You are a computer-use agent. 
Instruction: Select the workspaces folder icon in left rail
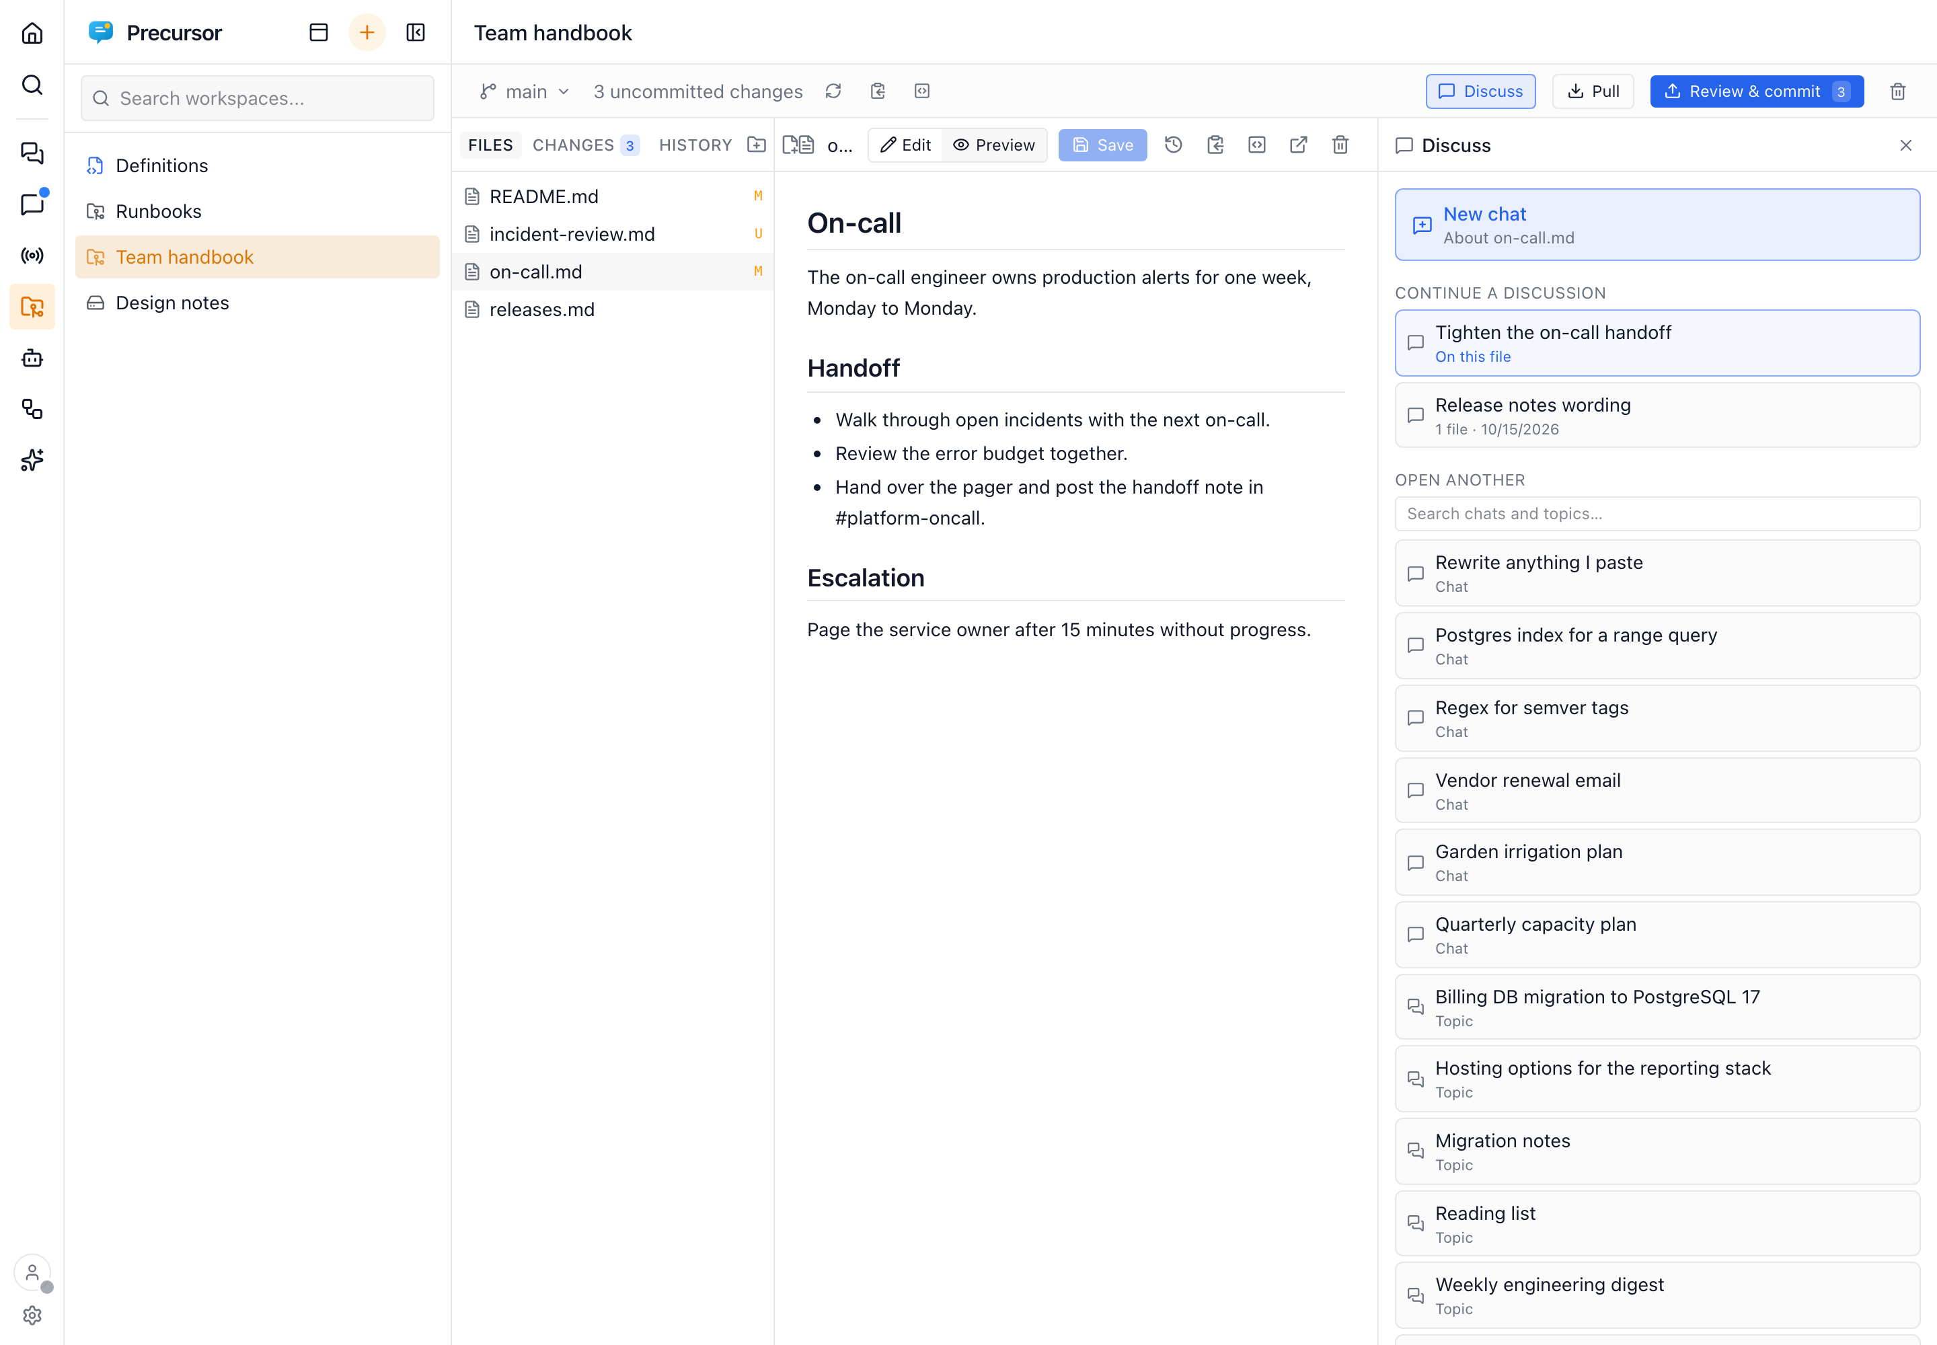pyautogui.click(x=32, y=307)
